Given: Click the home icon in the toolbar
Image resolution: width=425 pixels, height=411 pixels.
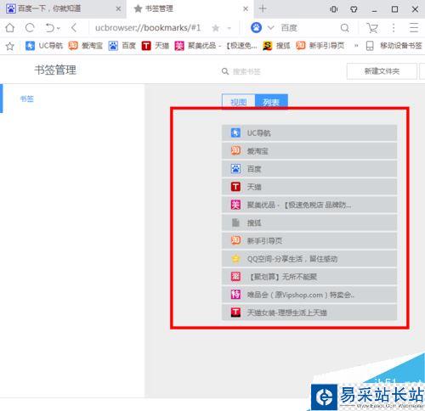Looking at the screenshot, I should [x=10, y=28].
